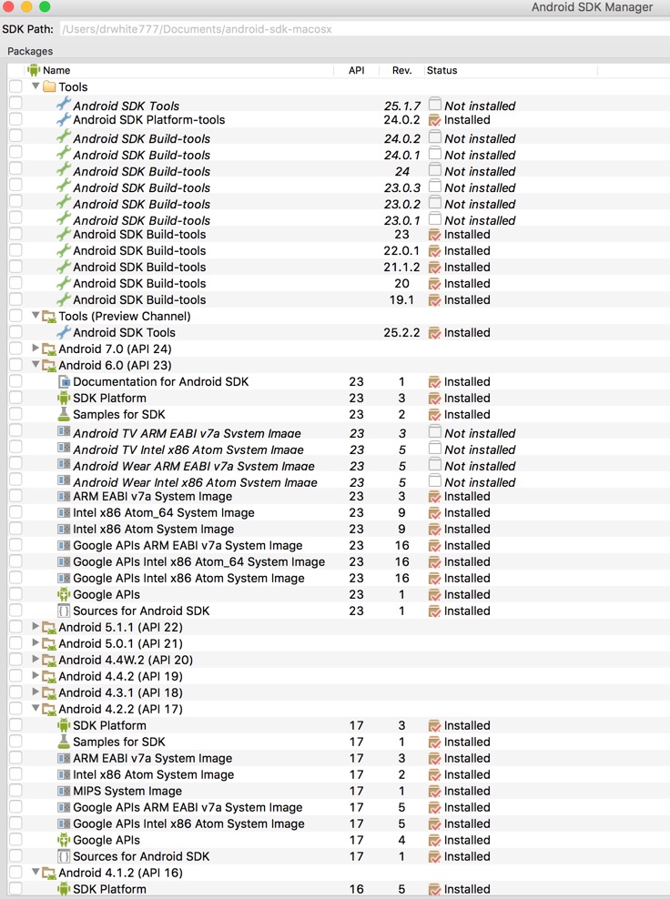Click the API 16 SDK Platform android icon
The width and height of the screenshot is (670, 899).
(x=64, y=889)
